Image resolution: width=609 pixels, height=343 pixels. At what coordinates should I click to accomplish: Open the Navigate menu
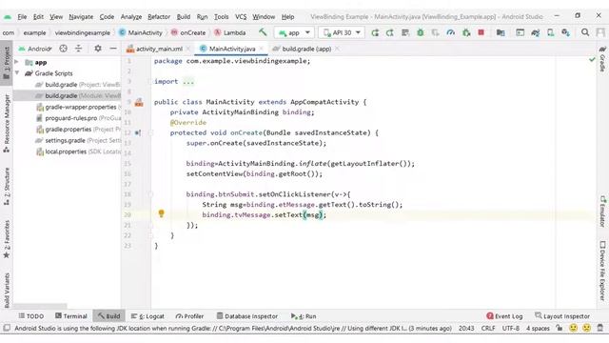pyautogui.click(x=81, y=17)
